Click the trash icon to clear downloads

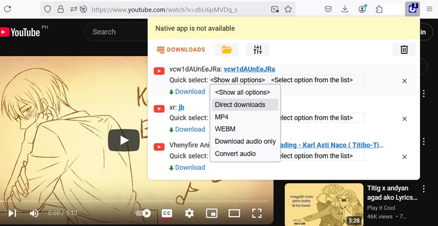point(404,50)
